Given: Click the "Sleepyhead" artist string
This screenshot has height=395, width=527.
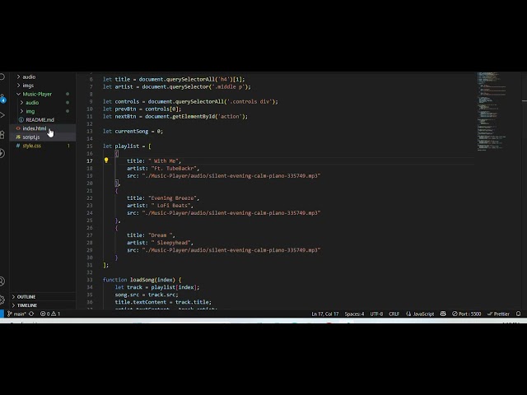Looking at the screenshot, I should coord(172,243).
